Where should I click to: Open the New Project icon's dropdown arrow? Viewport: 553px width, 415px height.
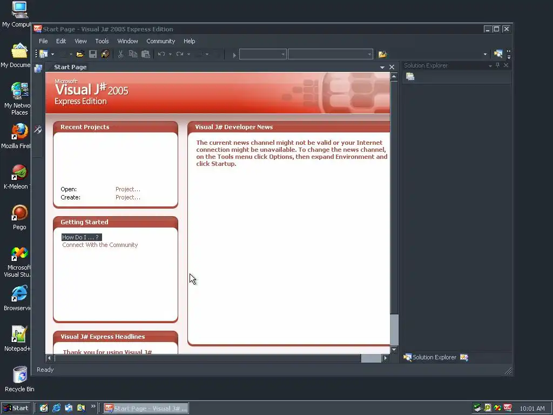52,55
